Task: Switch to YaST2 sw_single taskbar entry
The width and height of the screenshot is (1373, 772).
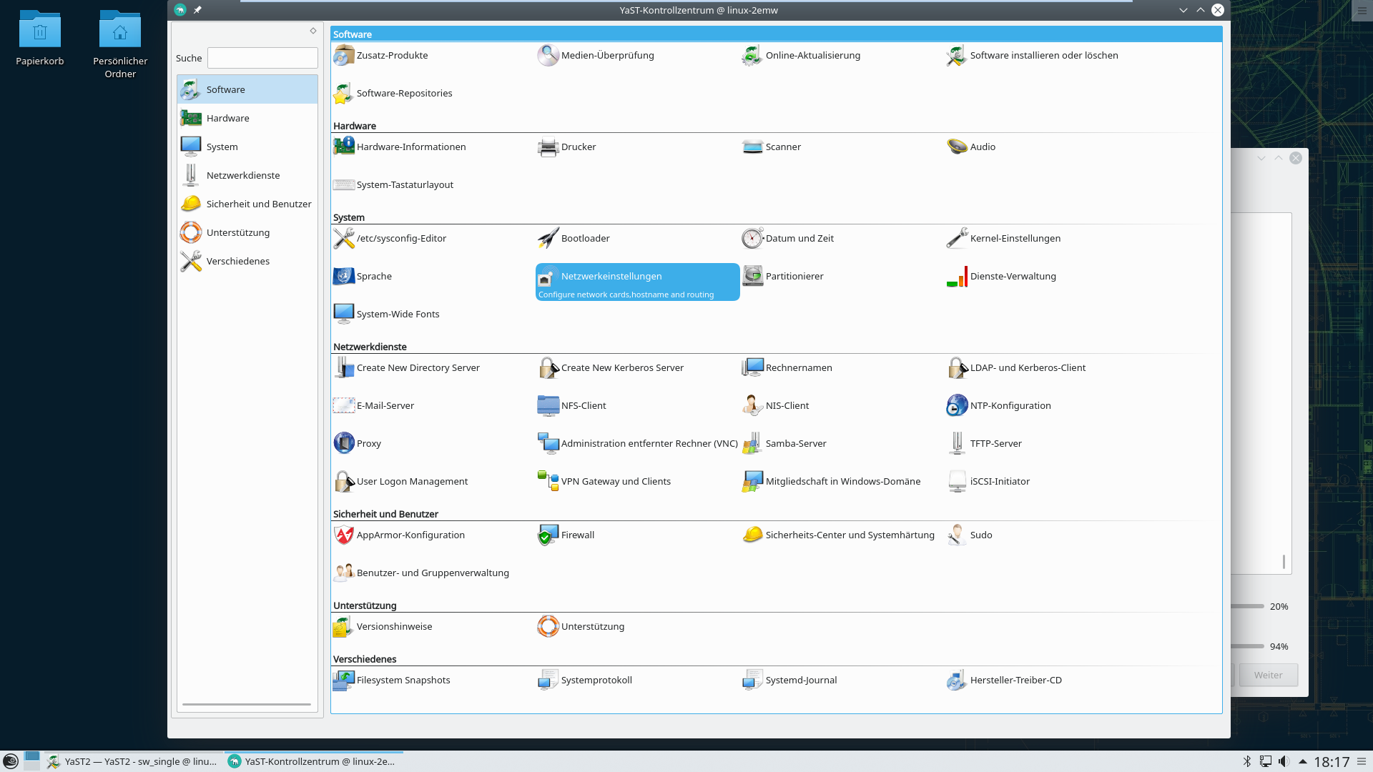Action: coord(134,761)
